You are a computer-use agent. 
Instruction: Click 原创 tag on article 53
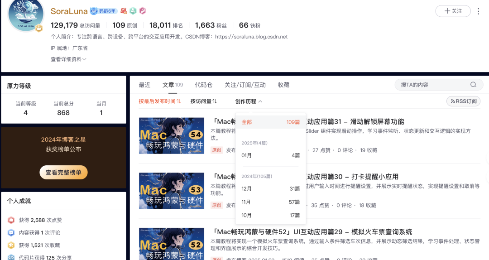[217, 205]
